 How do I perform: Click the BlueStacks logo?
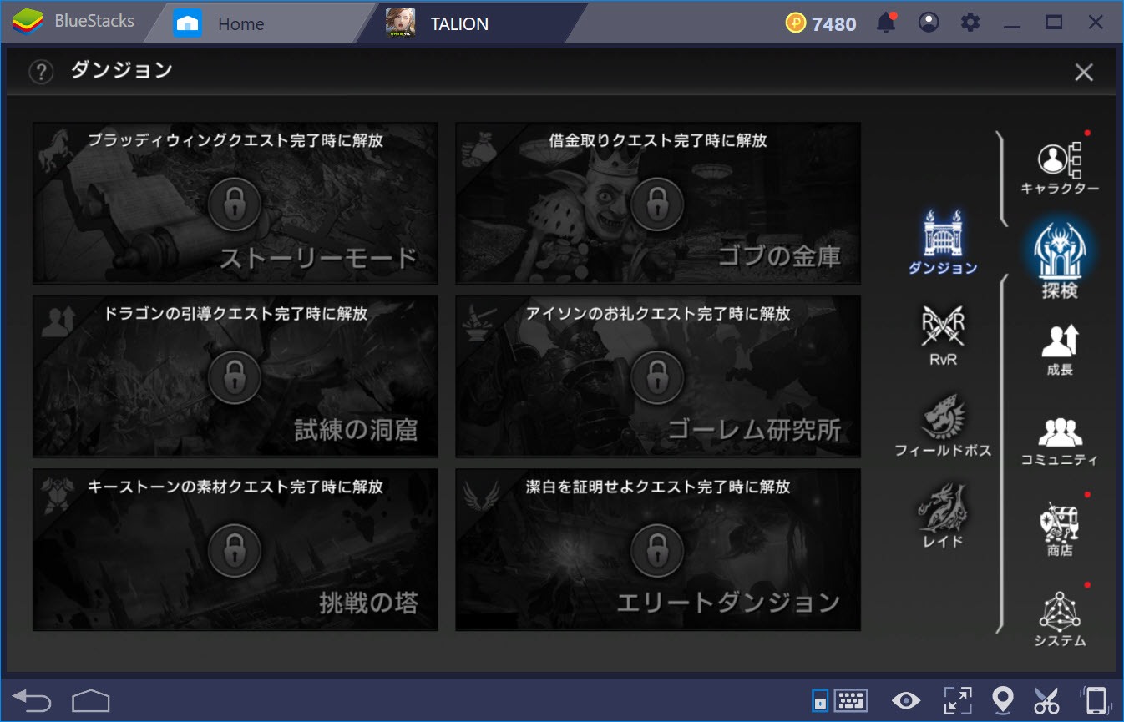pos(28,23)
